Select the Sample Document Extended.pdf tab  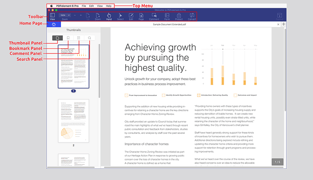point(169,25)
